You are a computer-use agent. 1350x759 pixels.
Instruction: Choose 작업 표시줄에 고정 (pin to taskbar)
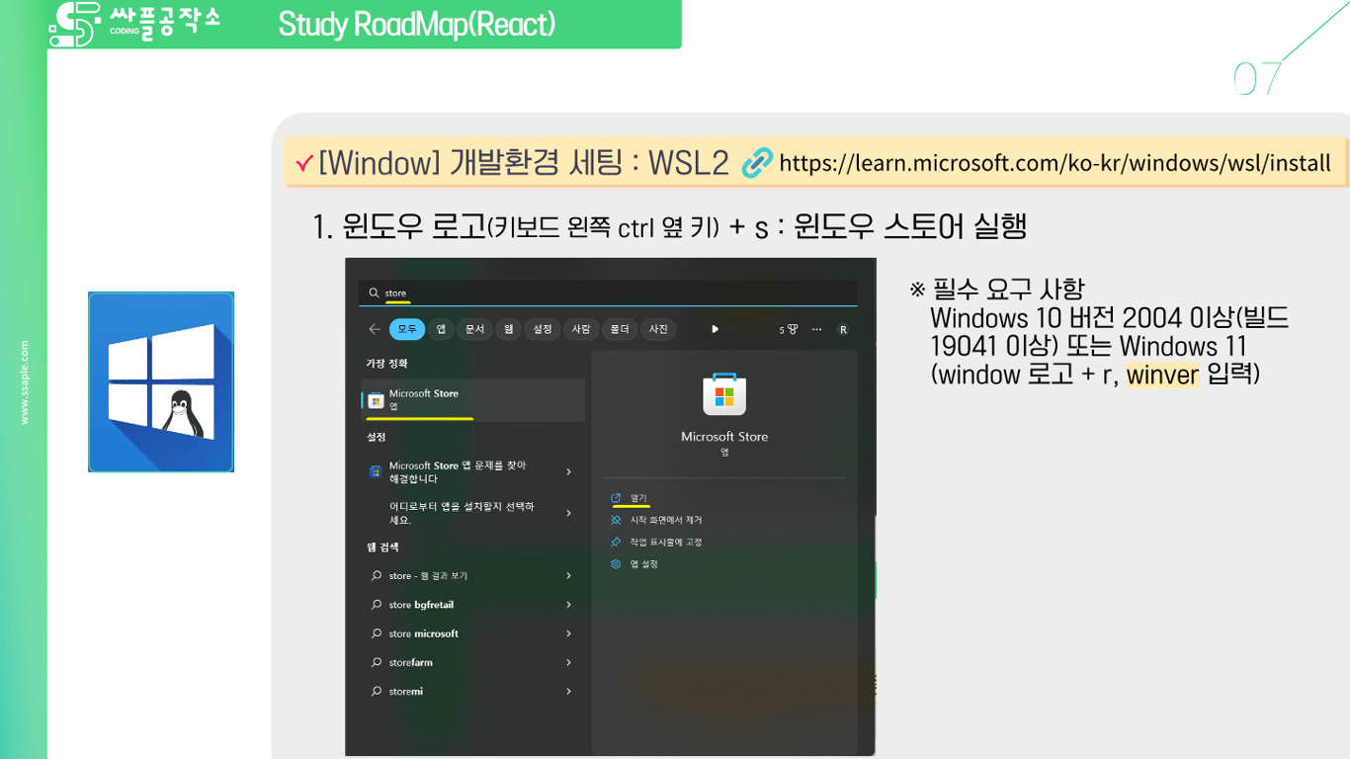[666, 542]
